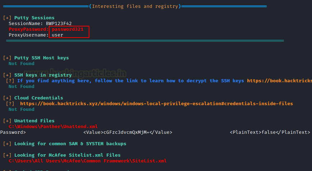Click the 'Unattend Files' heading

[x=34, y=121]
